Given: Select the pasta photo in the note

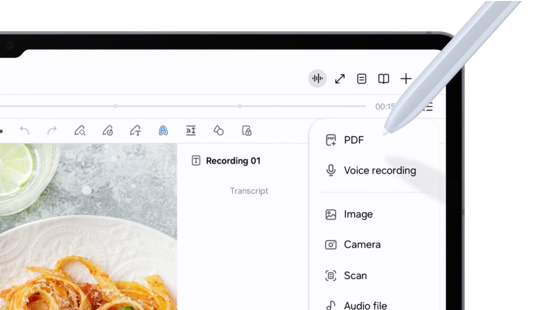Looking at the screenshot, I should coord(88,227).
